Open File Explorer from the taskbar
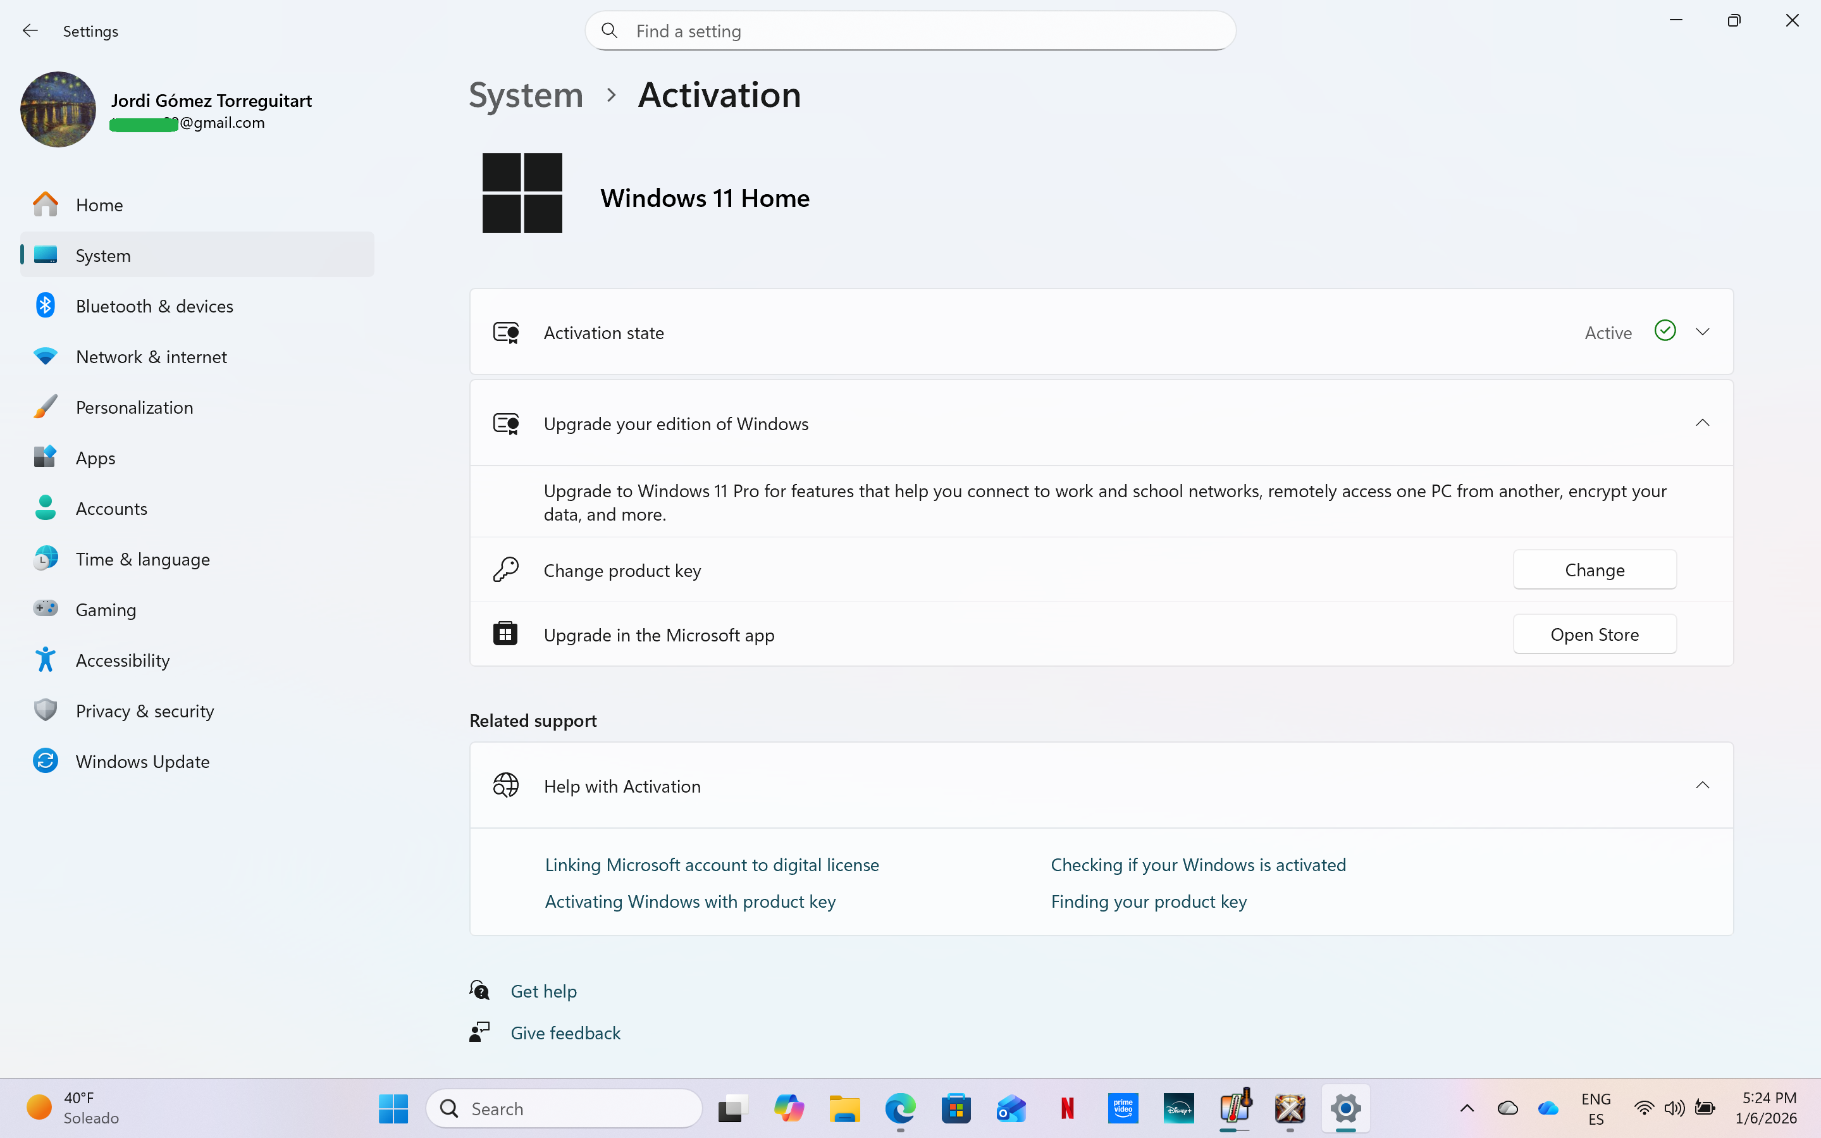 tap(844, 1109)
